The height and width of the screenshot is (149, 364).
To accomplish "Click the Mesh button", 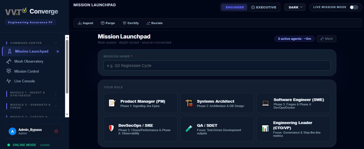I will click(x=326, y=39).
